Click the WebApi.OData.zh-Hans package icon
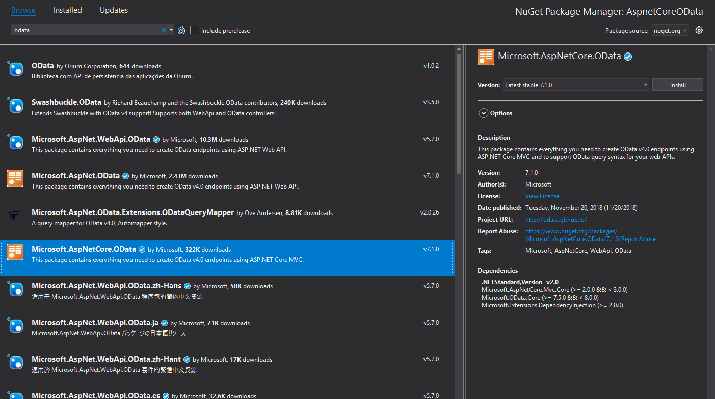 [15, 289]
